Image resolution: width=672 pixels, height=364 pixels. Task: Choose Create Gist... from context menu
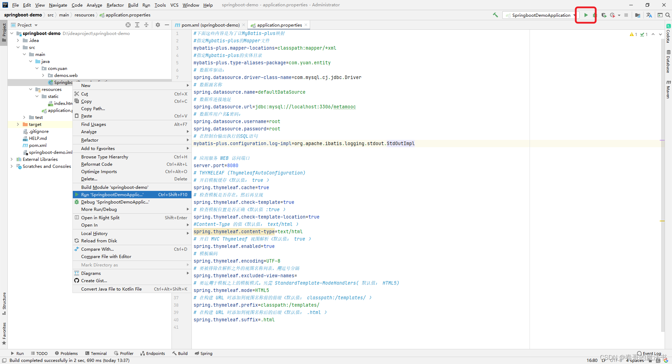pyautogui.click(x=132, y=280)
